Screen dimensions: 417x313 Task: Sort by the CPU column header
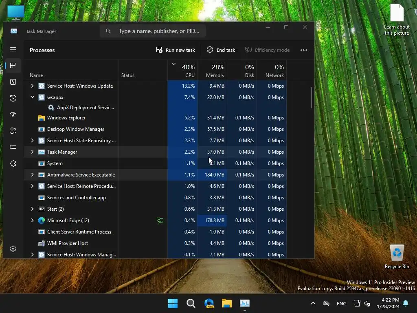(x=182, y=70)
